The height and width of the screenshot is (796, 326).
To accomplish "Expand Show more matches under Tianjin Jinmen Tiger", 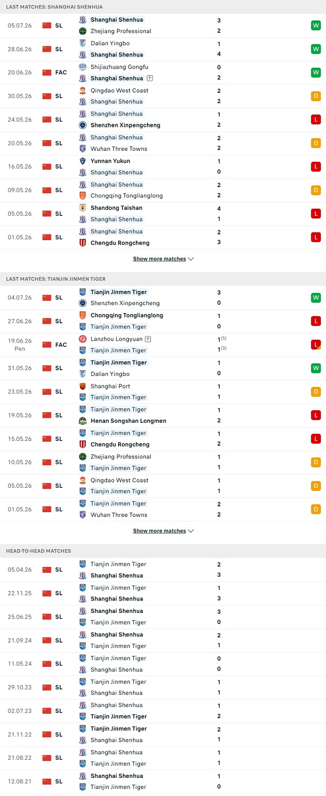I will (163, 531).
